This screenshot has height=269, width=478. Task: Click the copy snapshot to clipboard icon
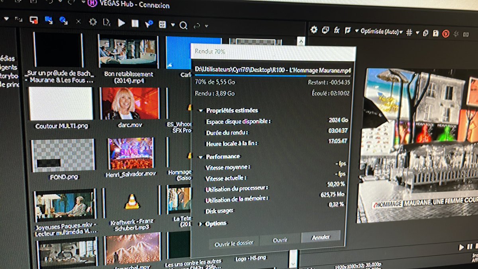pos(426,33)
